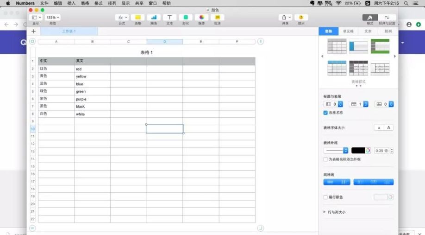The image size is (425, 235).
Task: Open the 插入 menu in menu bar
Action: 71,3
